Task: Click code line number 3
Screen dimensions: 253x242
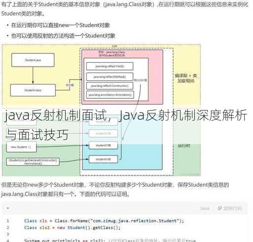Action: click(8, 234)
